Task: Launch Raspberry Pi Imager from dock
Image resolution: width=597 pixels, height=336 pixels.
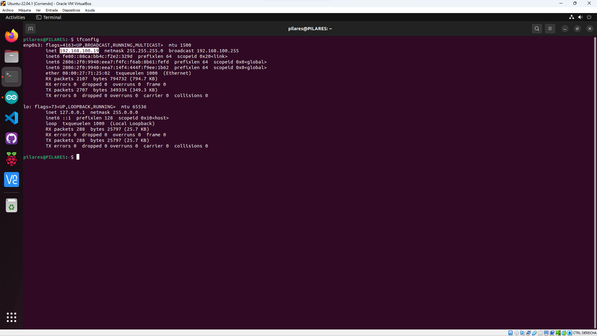Action: tap(12, 159)
